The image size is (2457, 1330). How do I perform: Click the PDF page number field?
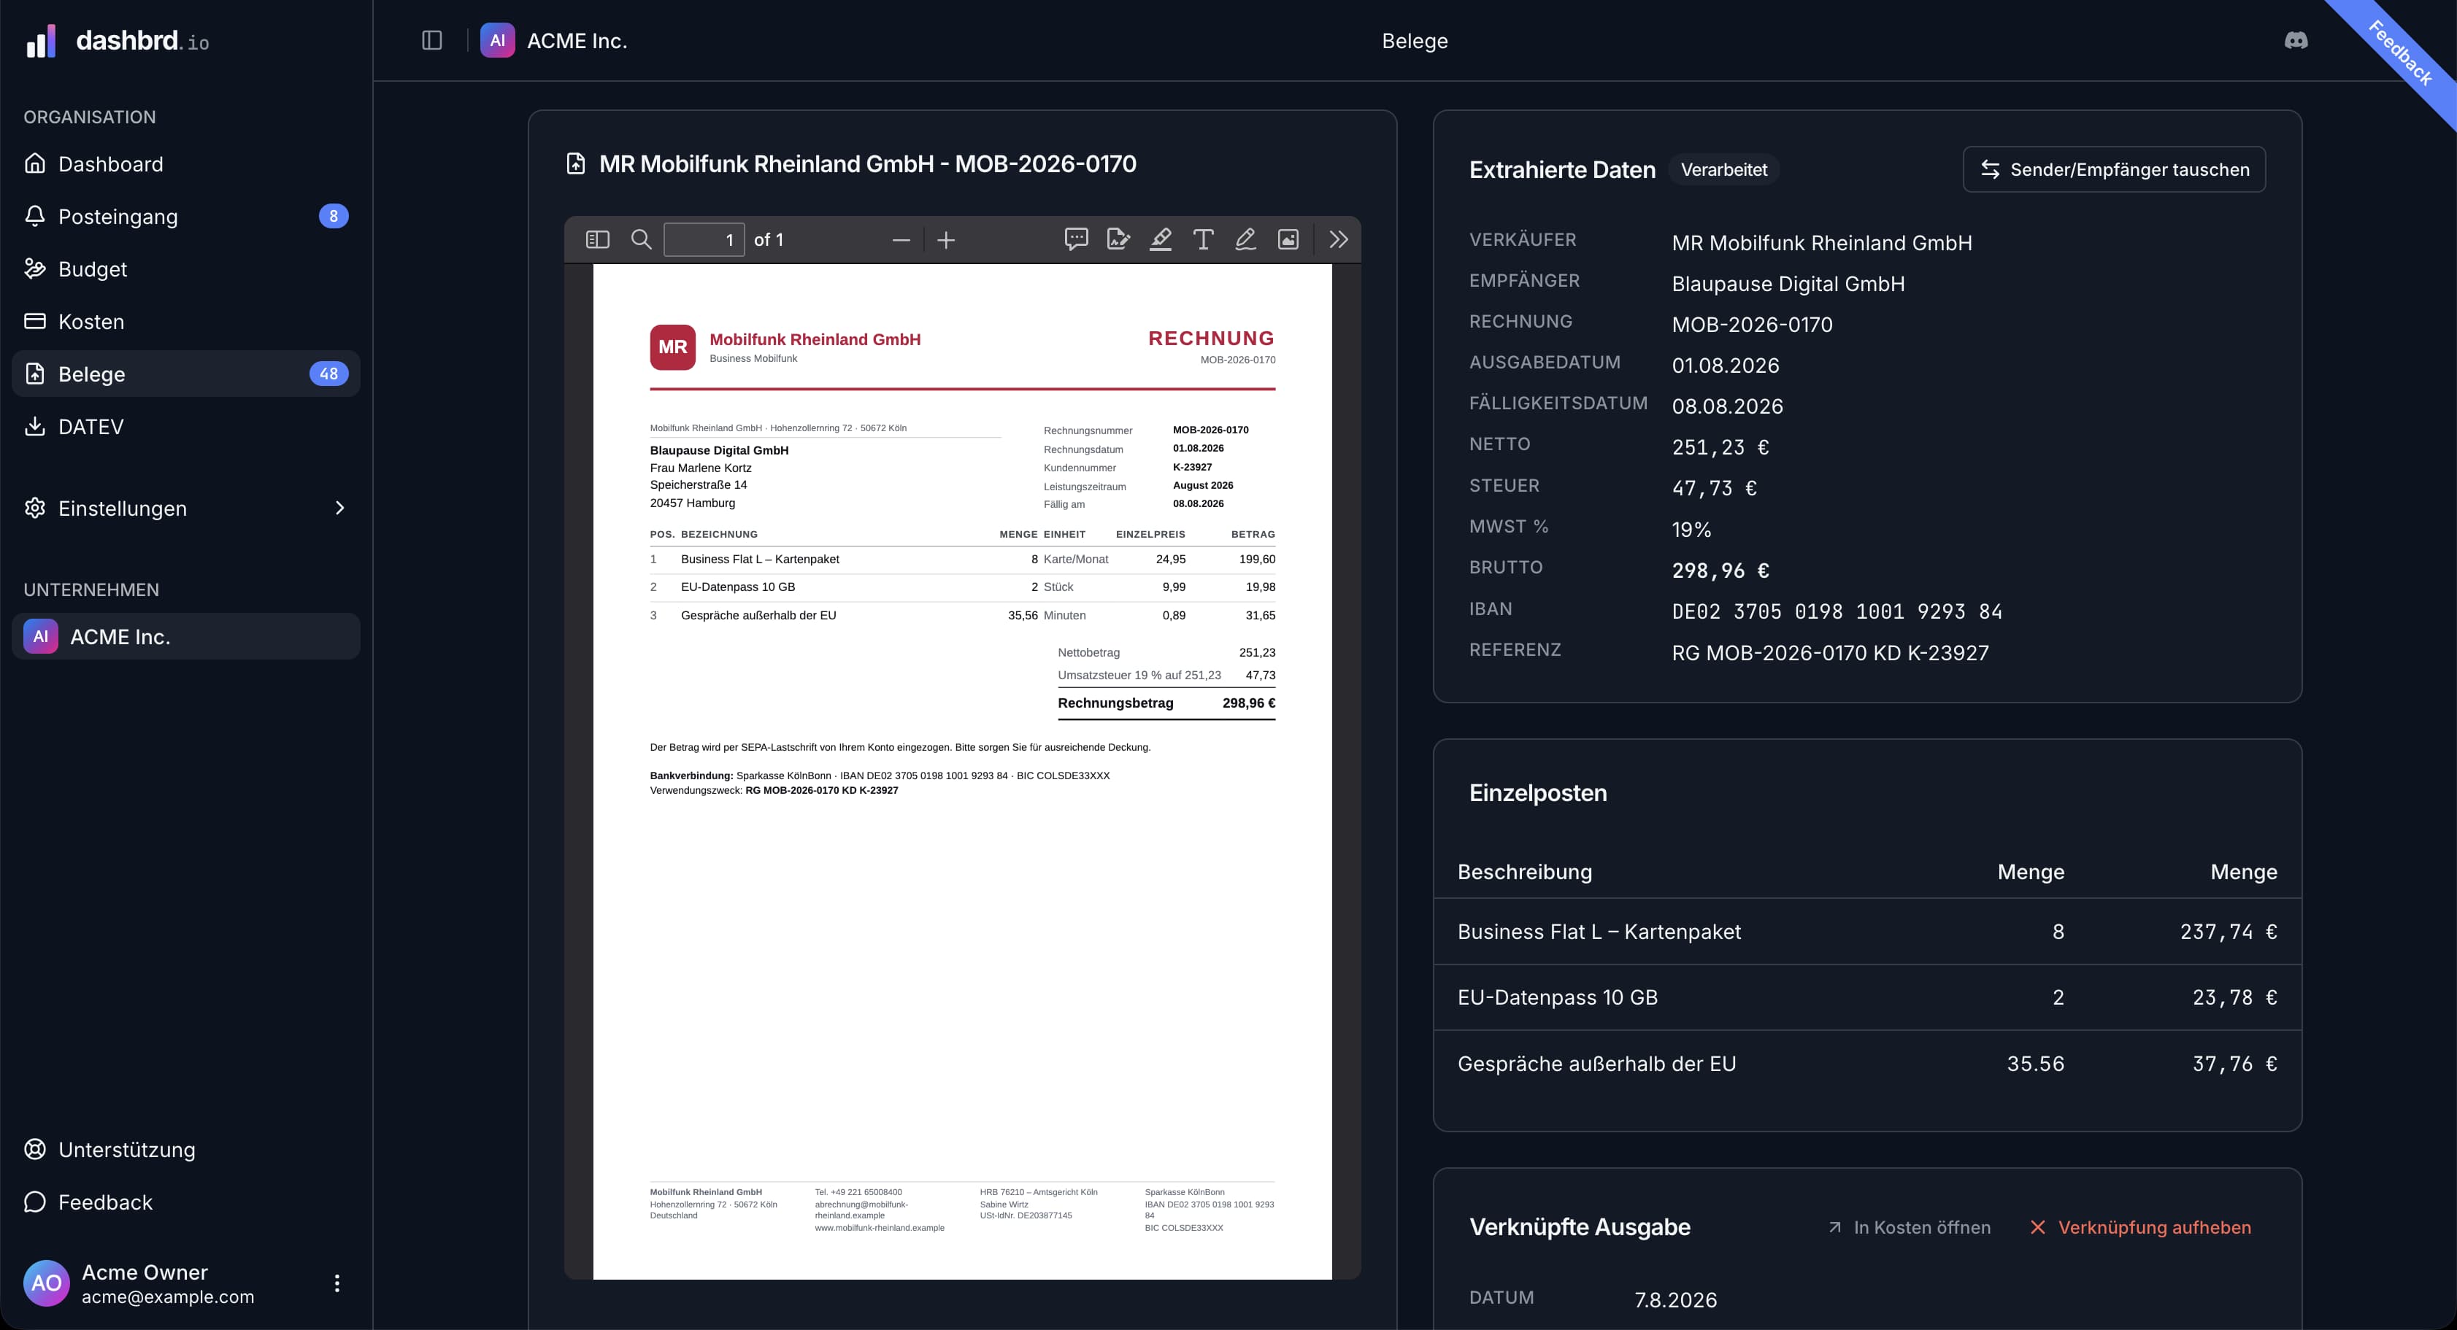[704, 239]
